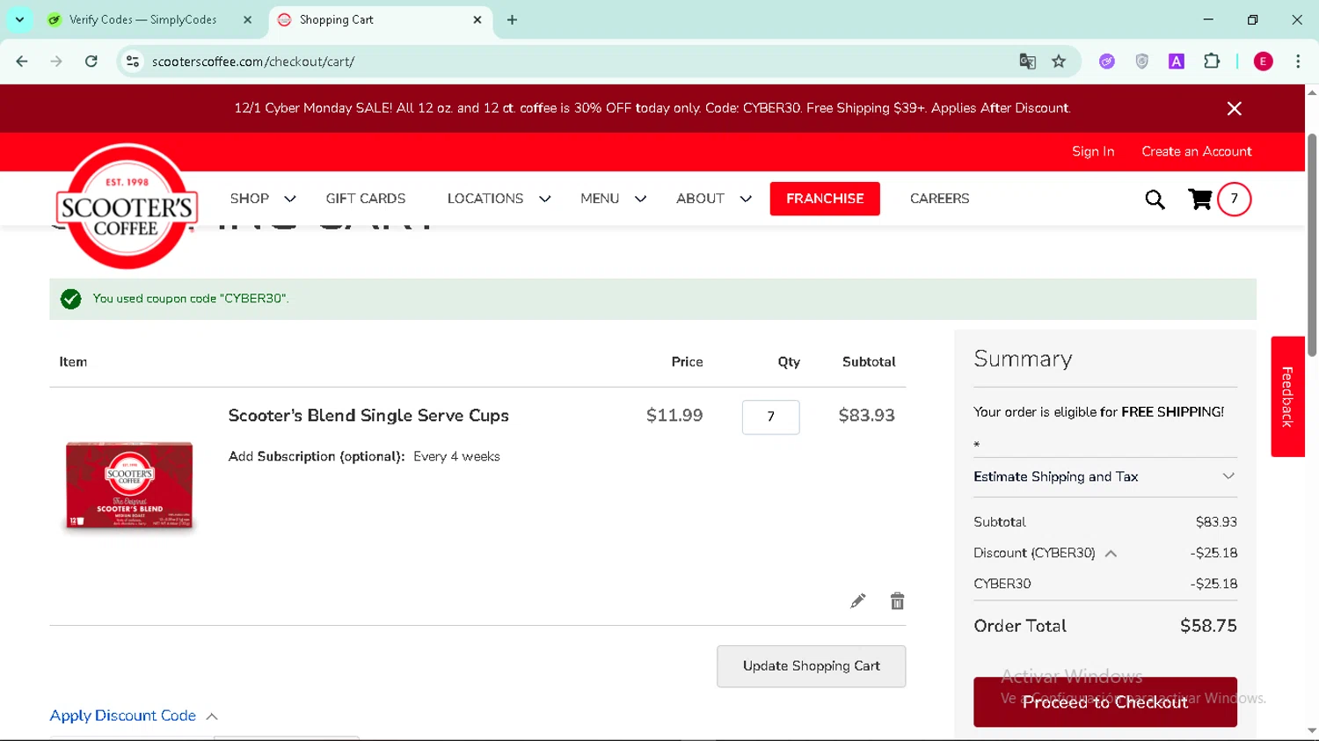Open the CAREERS page
The image size is (1319, 741).
940,199
